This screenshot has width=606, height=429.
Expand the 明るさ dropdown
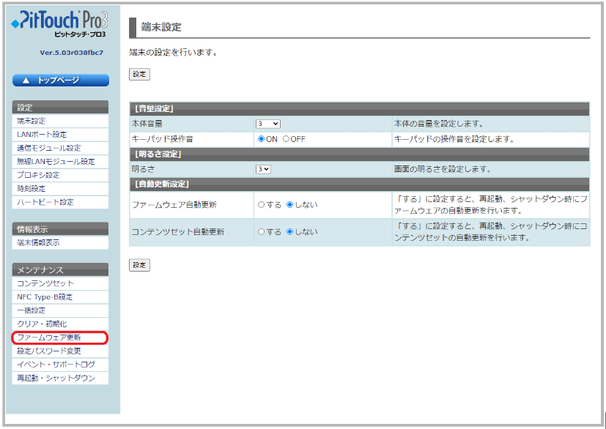coord(263,169)
